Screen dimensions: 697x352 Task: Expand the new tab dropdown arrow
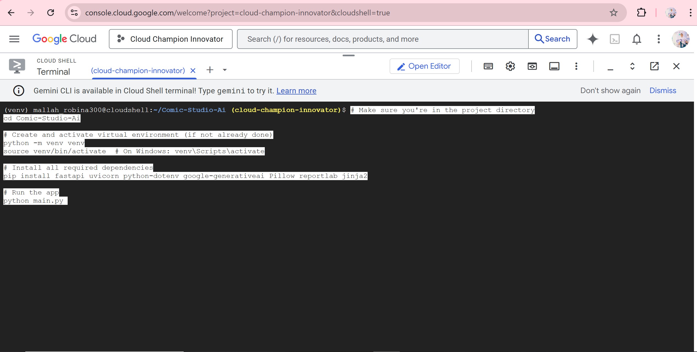[x=225, y=70]
